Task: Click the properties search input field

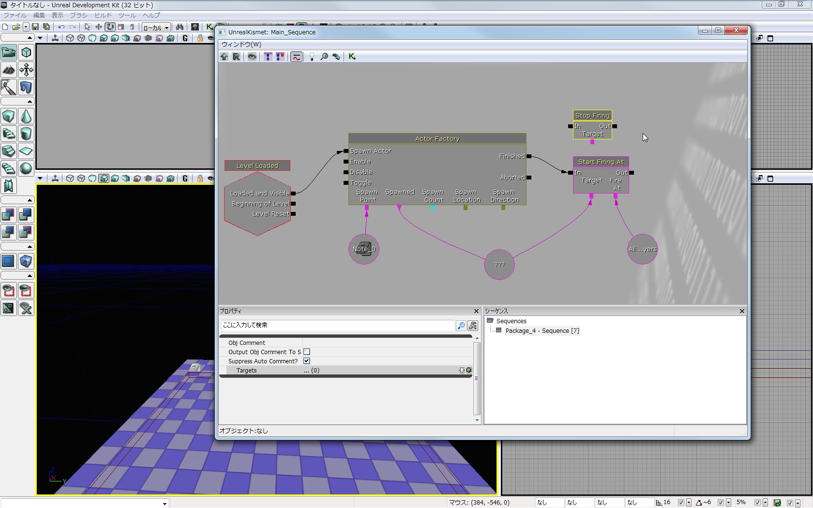Action: tap(338, 325)
